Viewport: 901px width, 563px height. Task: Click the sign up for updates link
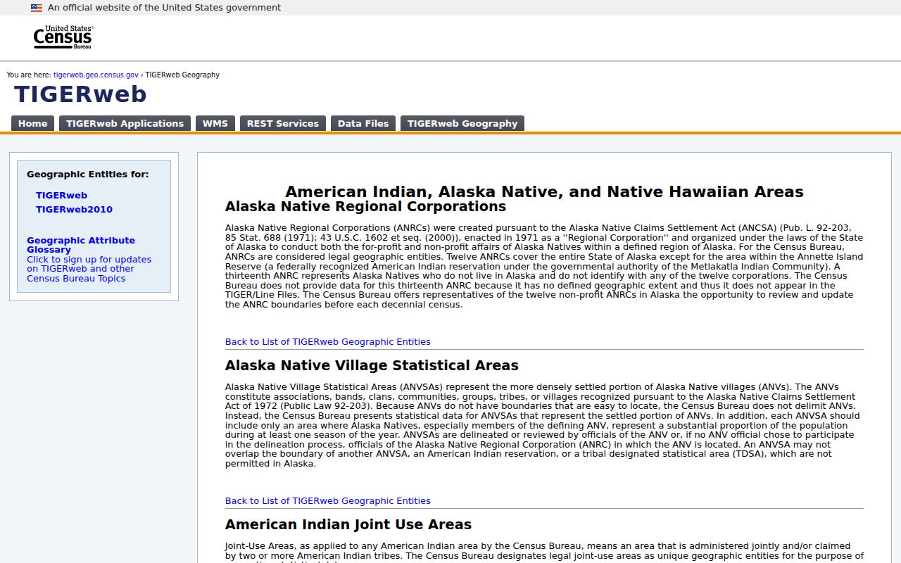[89, 269]
